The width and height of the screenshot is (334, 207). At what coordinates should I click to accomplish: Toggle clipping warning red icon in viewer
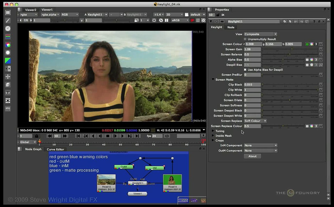pos(192,20)
